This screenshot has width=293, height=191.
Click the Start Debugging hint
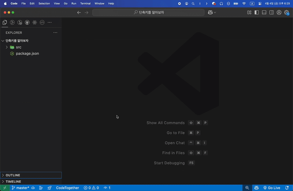point(169,163)
